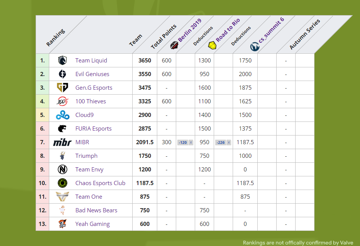Click the FURIA Esports panther logo
Viewport: 360px width, 246px height.
pos(62,128)
